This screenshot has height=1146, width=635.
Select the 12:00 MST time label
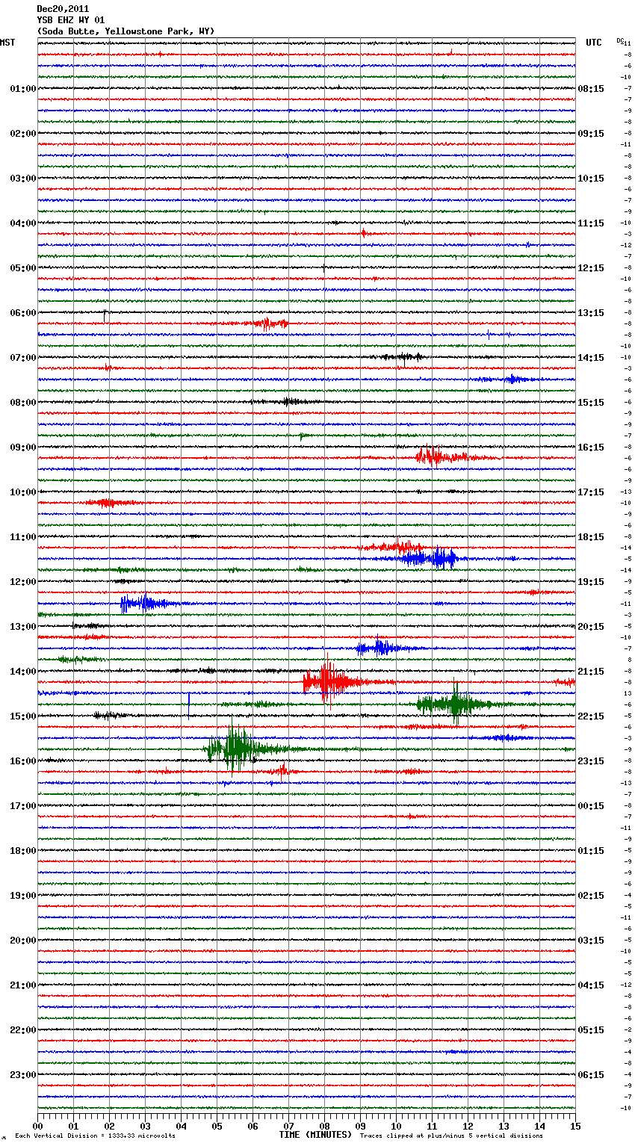[23, 582]
